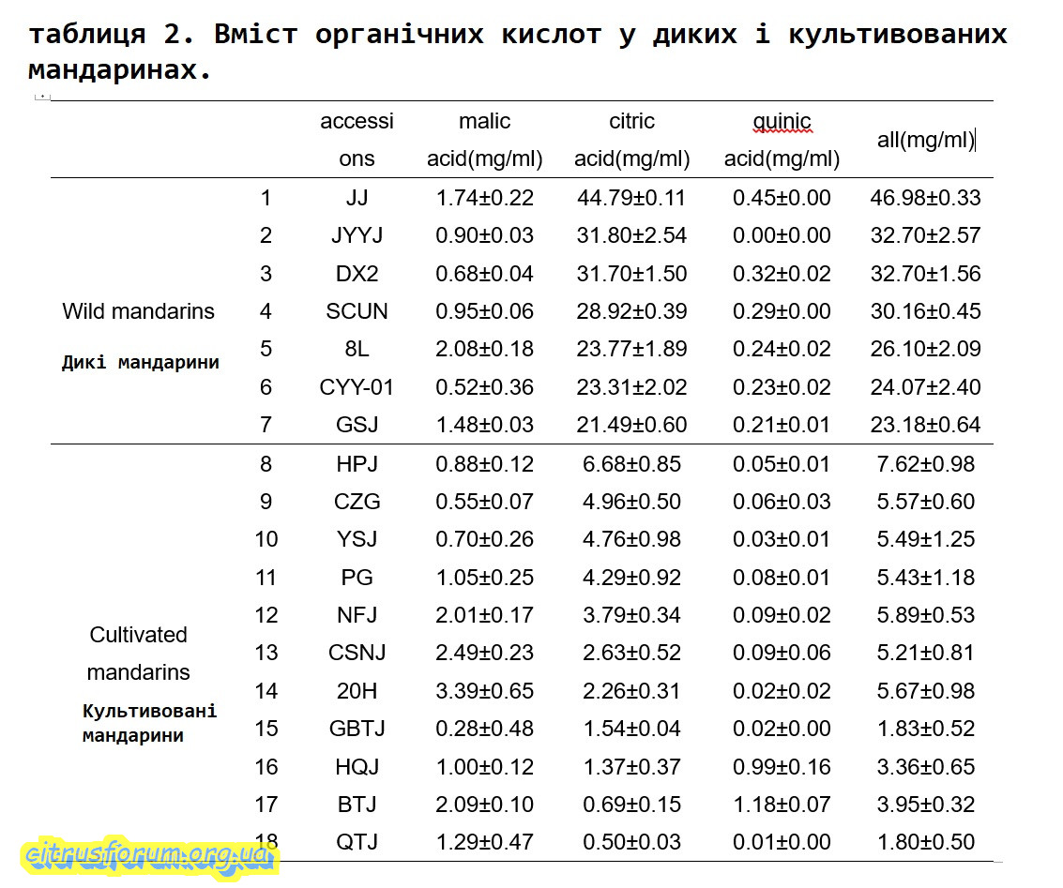Click the QTJ accession cell

357,842
